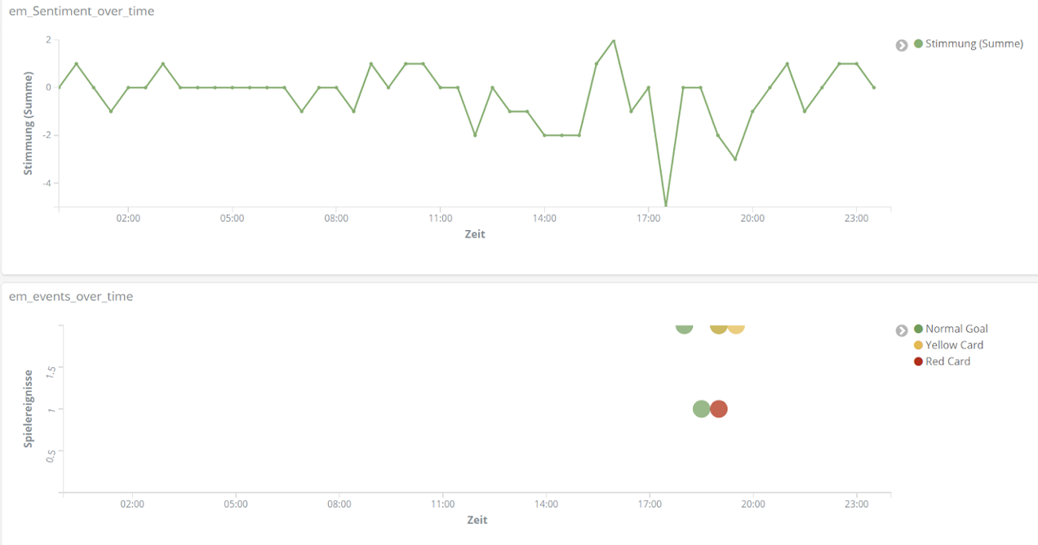The width and height of the screenshot is (1038, 545).
Task: Click the green Normal Goal legend dot
Action: coord(919,329)
